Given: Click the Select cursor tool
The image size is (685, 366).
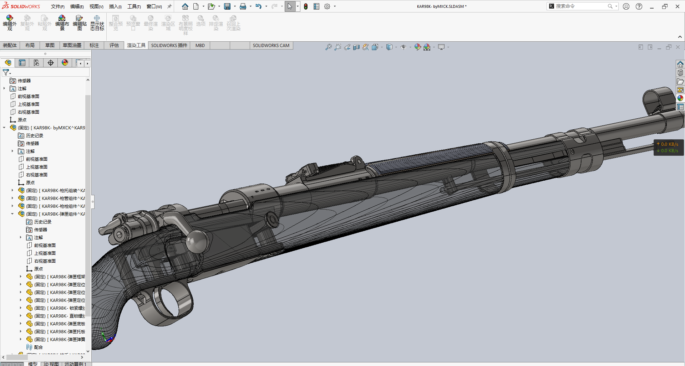Looking at the screenshot, I should [x=290, y=6].
